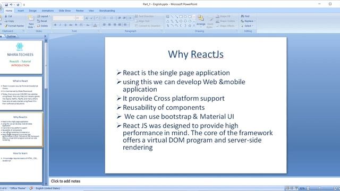The height and width of the screenshot is (191, 340).
Task: Open the Shape Fill color menu
Action: coord(223,16)
